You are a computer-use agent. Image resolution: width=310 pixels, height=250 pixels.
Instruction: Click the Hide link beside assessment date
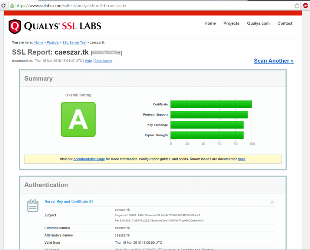[88, 61]
